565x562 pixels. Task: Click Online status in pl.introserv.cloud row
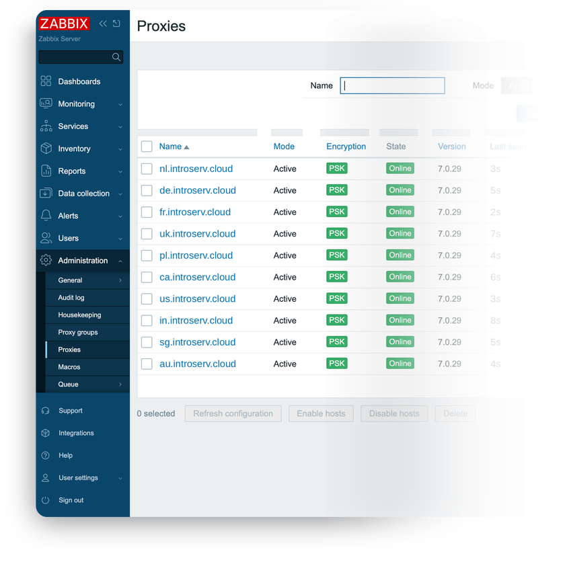click(400, 255)
